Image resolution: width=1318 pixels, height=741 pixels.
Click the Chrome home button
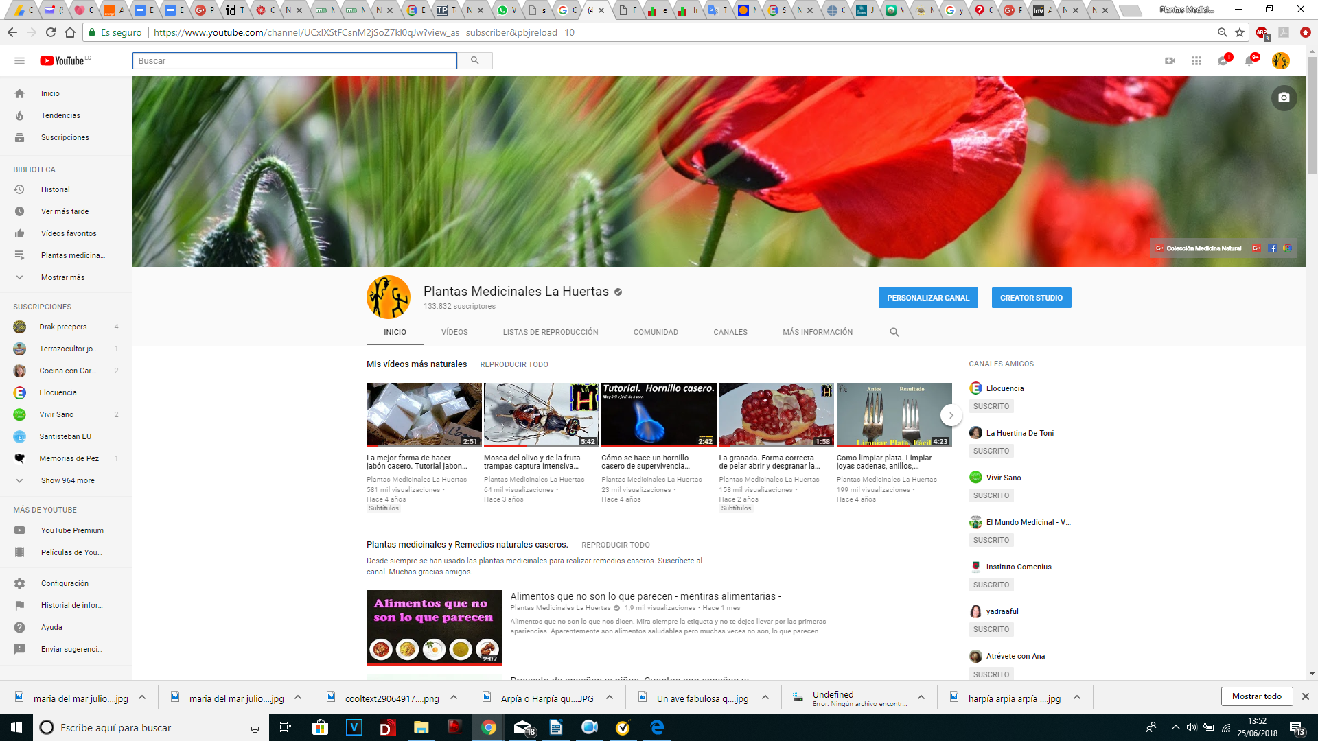coord(69,32)
